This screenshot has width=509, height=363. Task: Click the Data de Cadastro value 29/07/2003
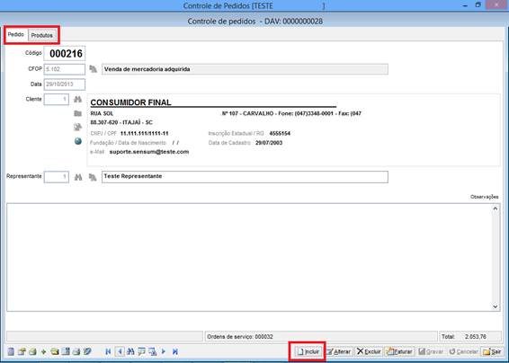(269, 143)
